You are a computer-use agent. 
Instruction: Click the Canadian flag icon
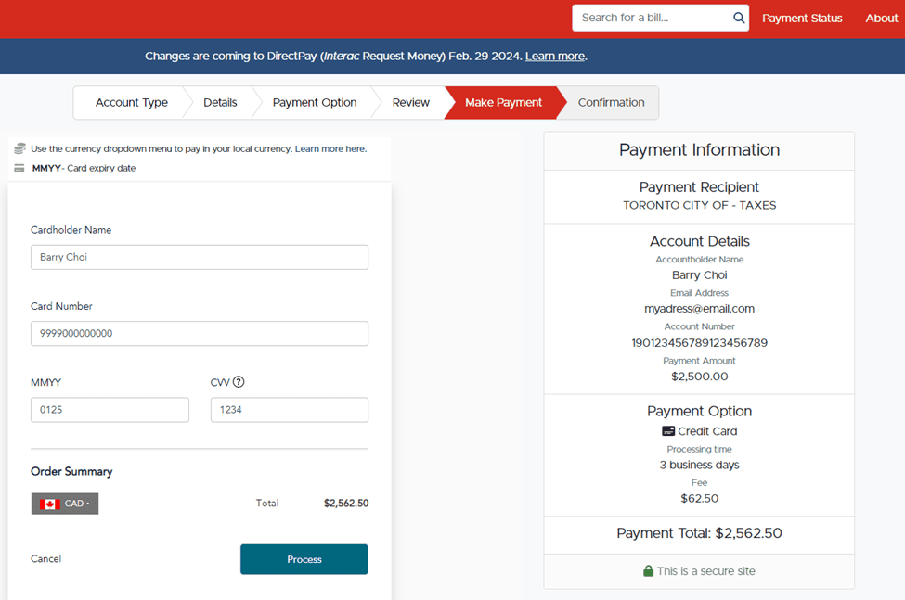pyautogui.click(x=49, y=504)
